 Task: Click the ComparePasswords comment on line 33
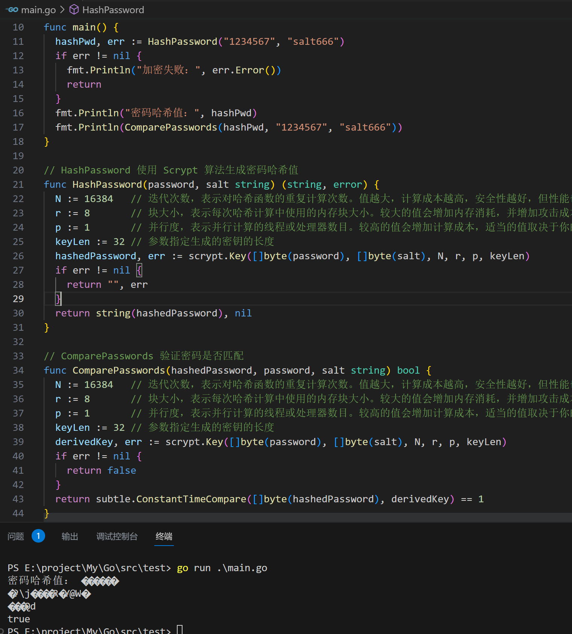tap(144, 356)
